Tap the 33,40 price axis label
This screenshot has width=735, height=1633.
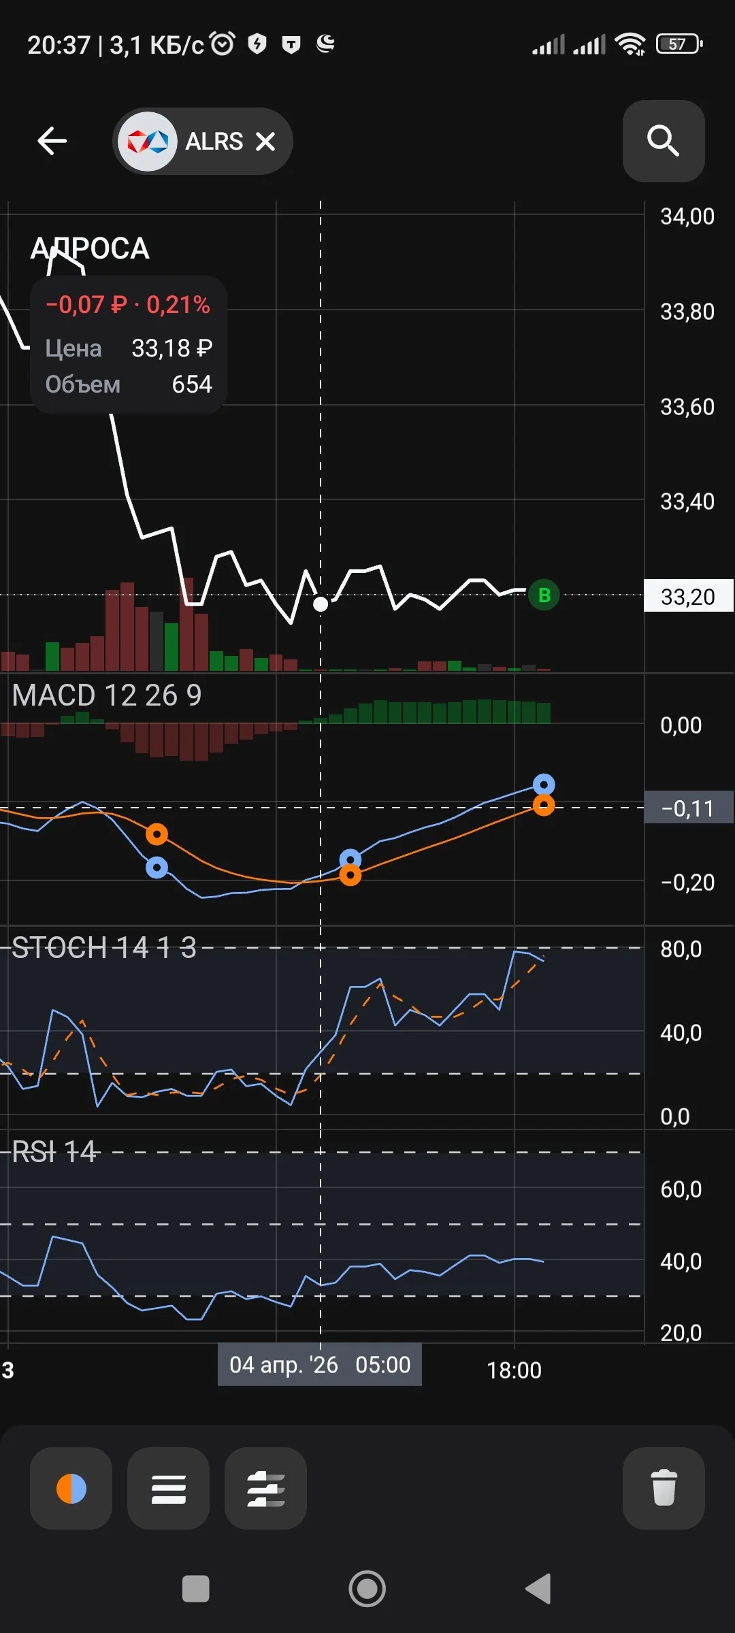coord(687,501)
